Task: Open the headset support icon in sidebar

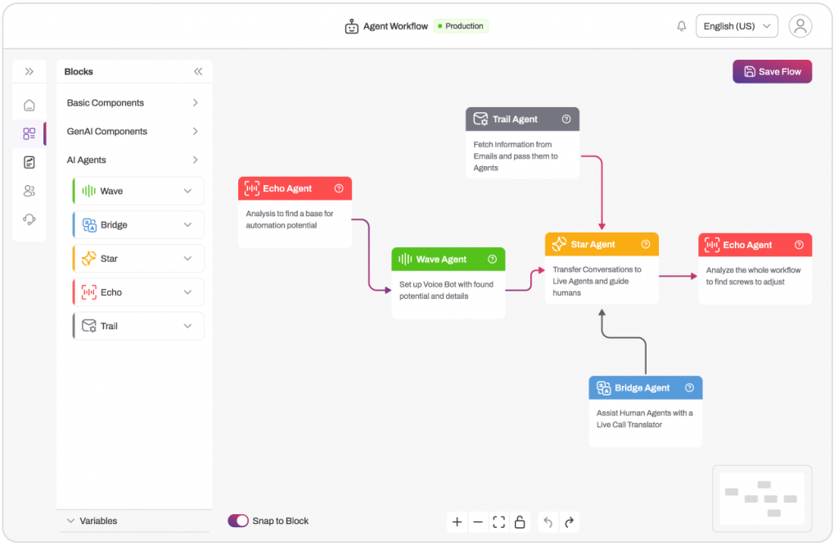Action: (x=29, y=219)
